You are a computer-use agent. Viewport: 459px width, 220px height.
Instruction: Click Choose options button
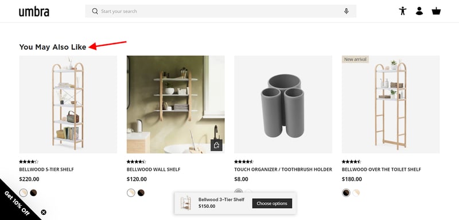tap(272, 203)
